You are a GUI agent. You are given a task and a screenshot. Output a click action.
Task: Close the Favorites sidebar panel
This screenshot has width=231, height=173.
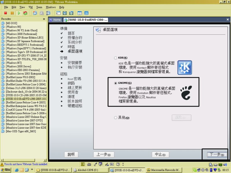[44, 19]
